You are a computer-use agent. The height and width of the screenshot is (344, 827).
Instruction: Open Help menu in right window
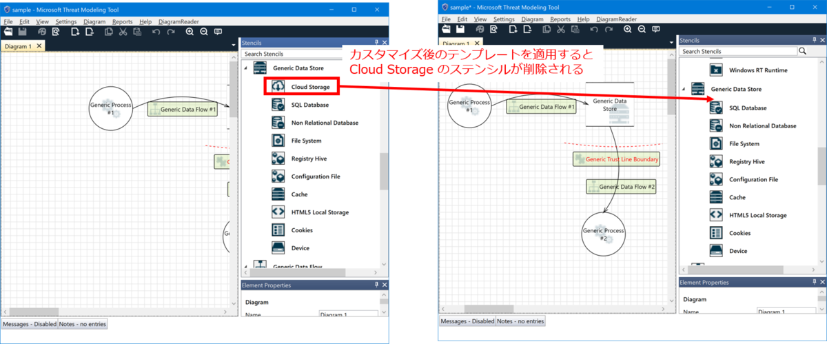[x=584, y=19]
